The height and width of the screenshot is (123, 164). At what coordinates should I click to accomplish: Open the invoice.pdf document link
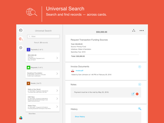(80, 71)
